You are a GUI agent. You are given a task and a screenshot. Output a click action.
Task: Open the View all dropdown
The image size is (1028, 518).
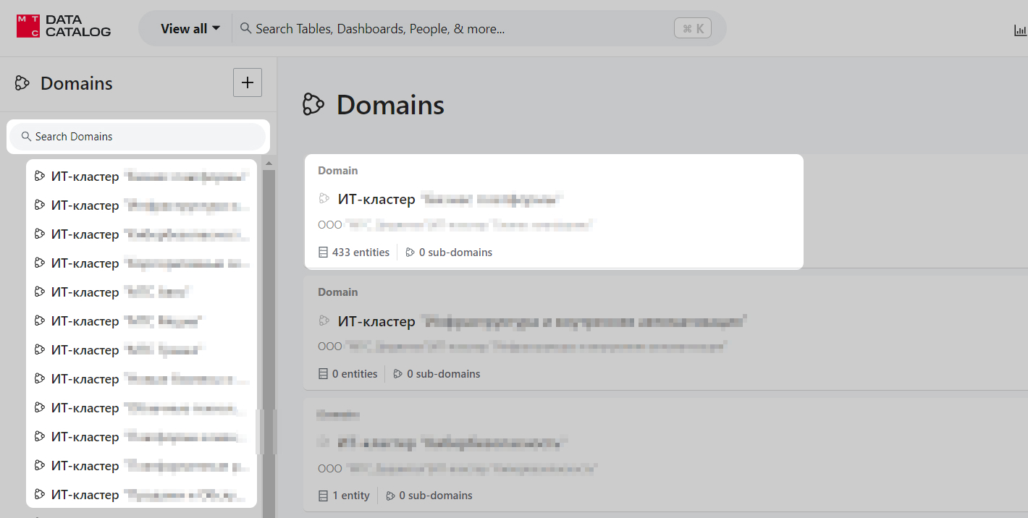pyautogui.click(x=190, y=29)
